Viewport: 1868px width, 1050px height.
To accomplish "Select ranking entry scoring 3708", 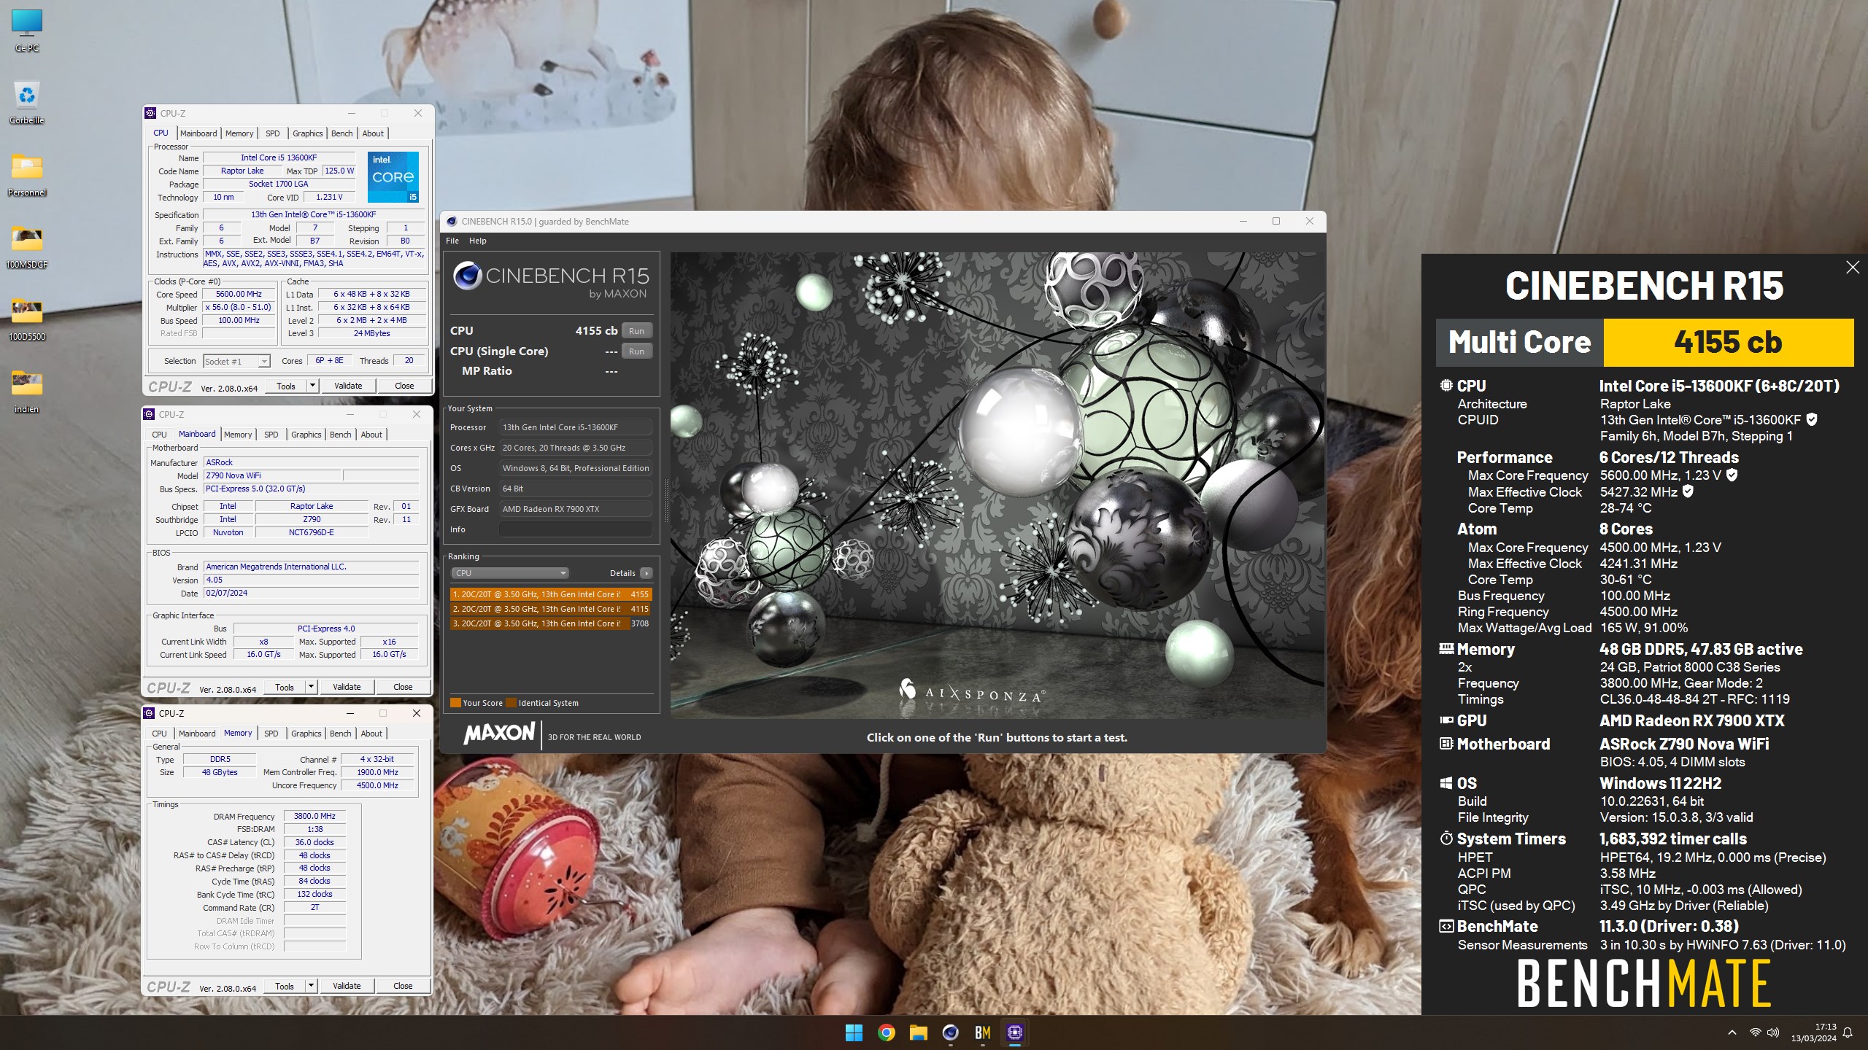I will [x=551, y=623].
